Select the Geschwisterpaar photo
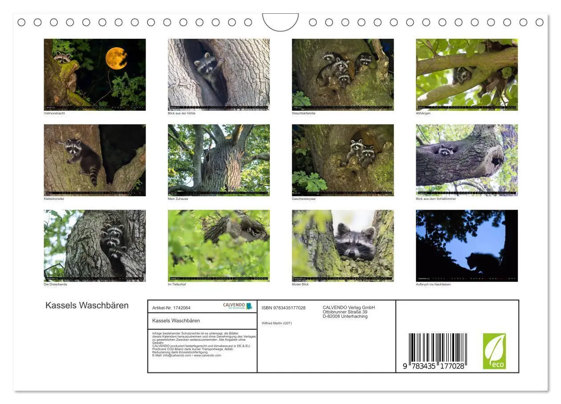The image size is (561, 404). click(x=343, y=160)
